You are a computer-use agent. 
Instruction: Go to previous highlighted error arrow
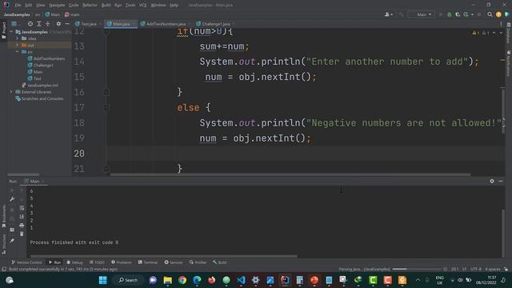point(494,33)
